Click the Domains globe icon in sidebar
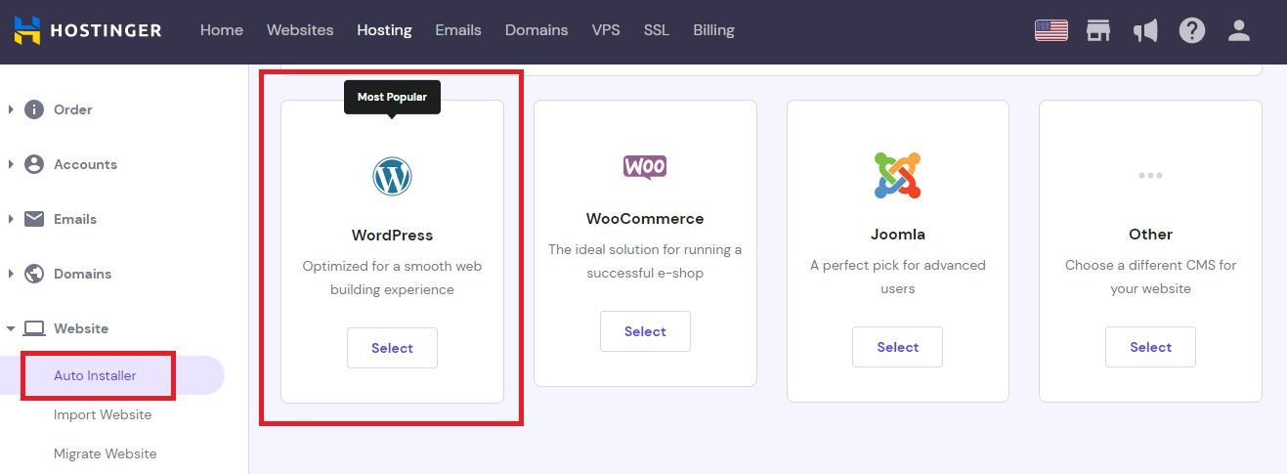The height and width of the screenshot is (474, 1287). [34, 274]
